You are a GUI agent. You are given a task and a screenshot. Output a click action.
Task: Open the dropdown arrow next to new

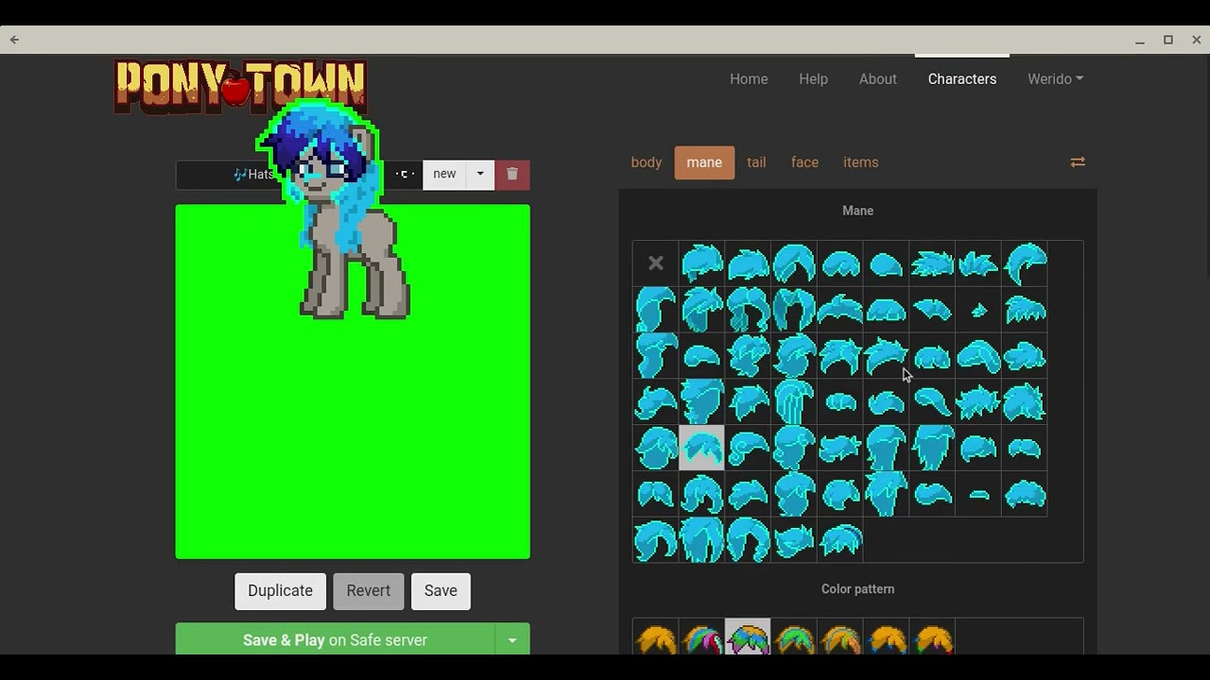tap(480, 175)
